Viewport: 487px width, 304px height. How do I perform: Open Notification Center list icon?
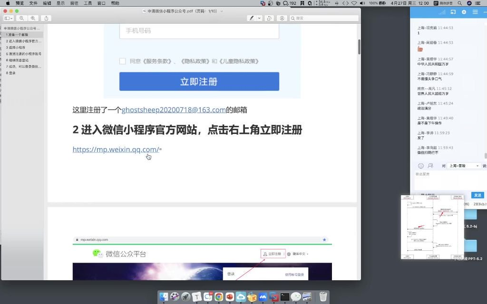pos(477,3)
